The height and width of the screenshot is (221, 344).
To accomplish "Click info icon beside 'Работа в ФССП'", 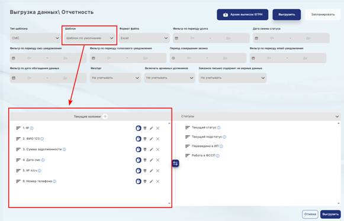I will 218,156.
